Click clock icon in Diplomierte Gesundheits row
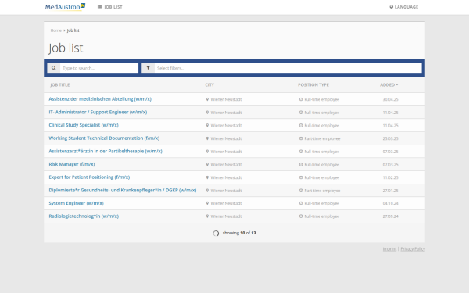The image size is (469, 293). click(x=301, y=191)
